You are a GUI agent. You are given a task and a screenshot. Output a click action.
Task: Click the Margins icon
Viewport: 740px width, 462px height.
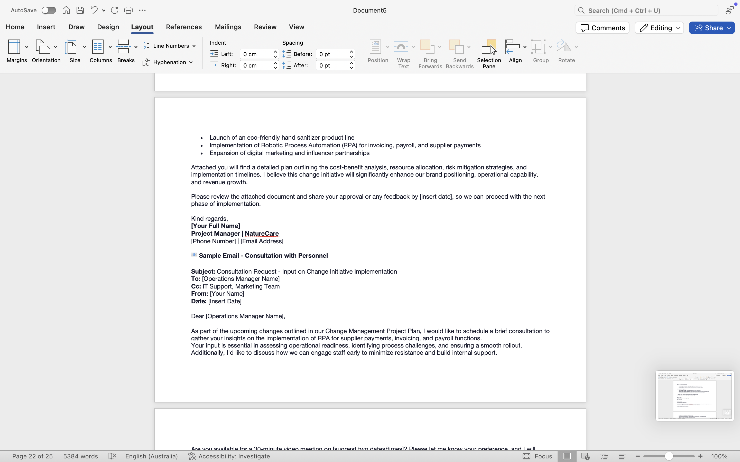(14, 47)
